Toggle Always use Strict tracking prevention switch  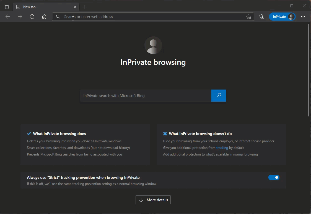point(274,177)
